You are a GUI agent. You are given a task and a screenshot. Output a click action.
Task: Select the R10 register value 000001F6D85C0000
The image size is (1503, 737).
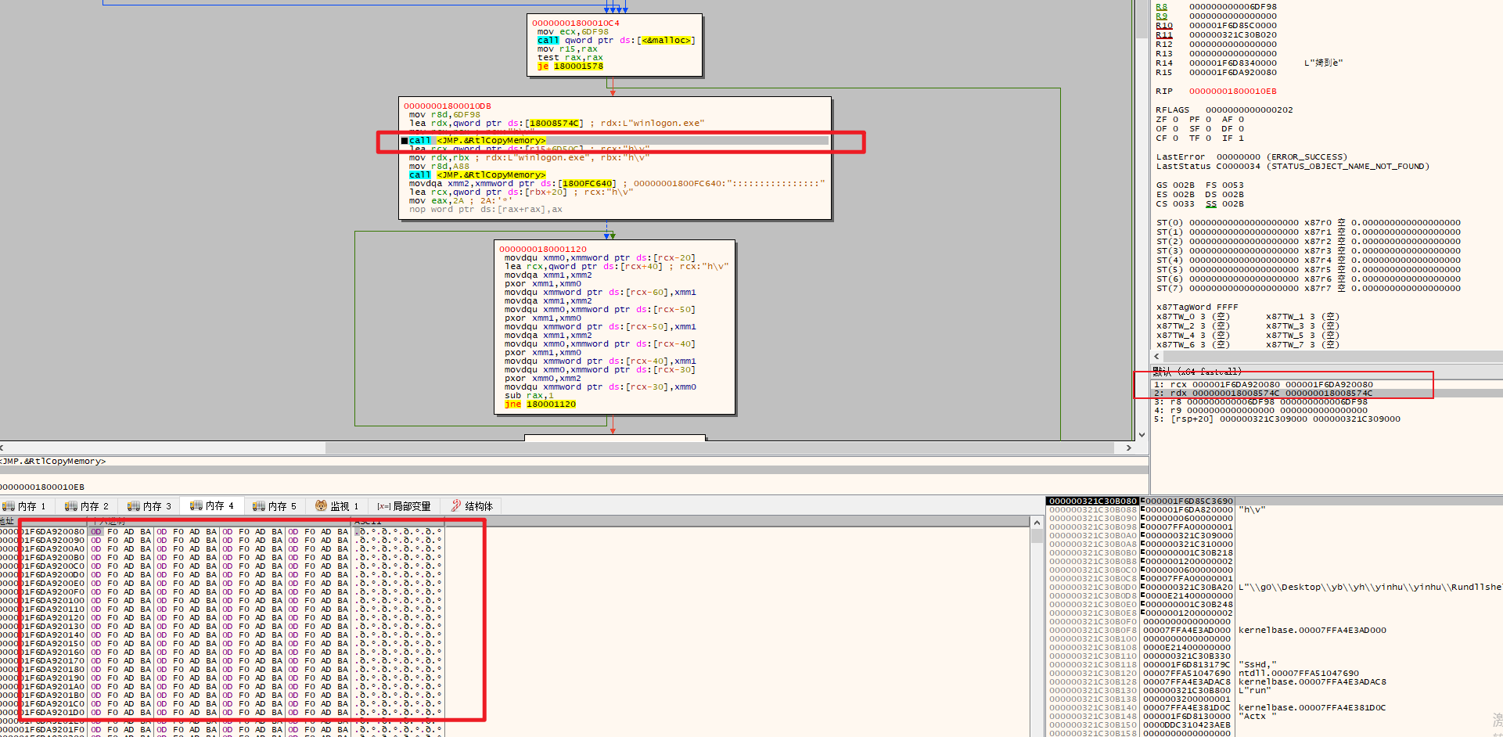1233,26
